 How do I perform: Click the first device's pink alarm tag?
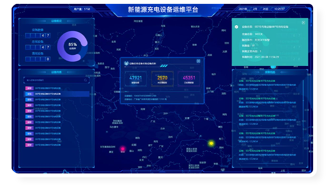coord(29,88)
